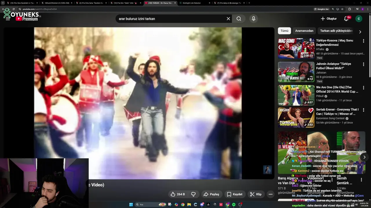Open options for Sertab Erener video
This screenshot has width=371, height=208.
coord(363,110)
